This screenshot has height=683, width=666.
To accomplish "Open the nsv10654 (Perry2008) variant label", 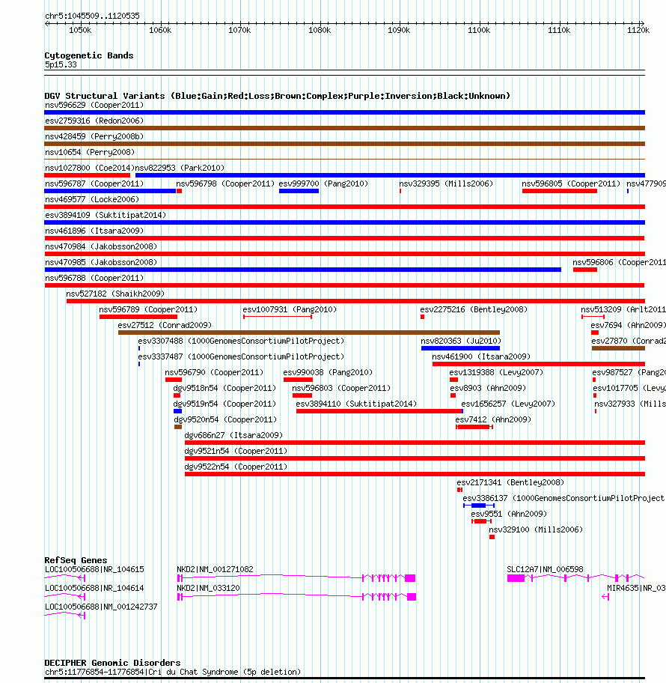I will [90, 152].
